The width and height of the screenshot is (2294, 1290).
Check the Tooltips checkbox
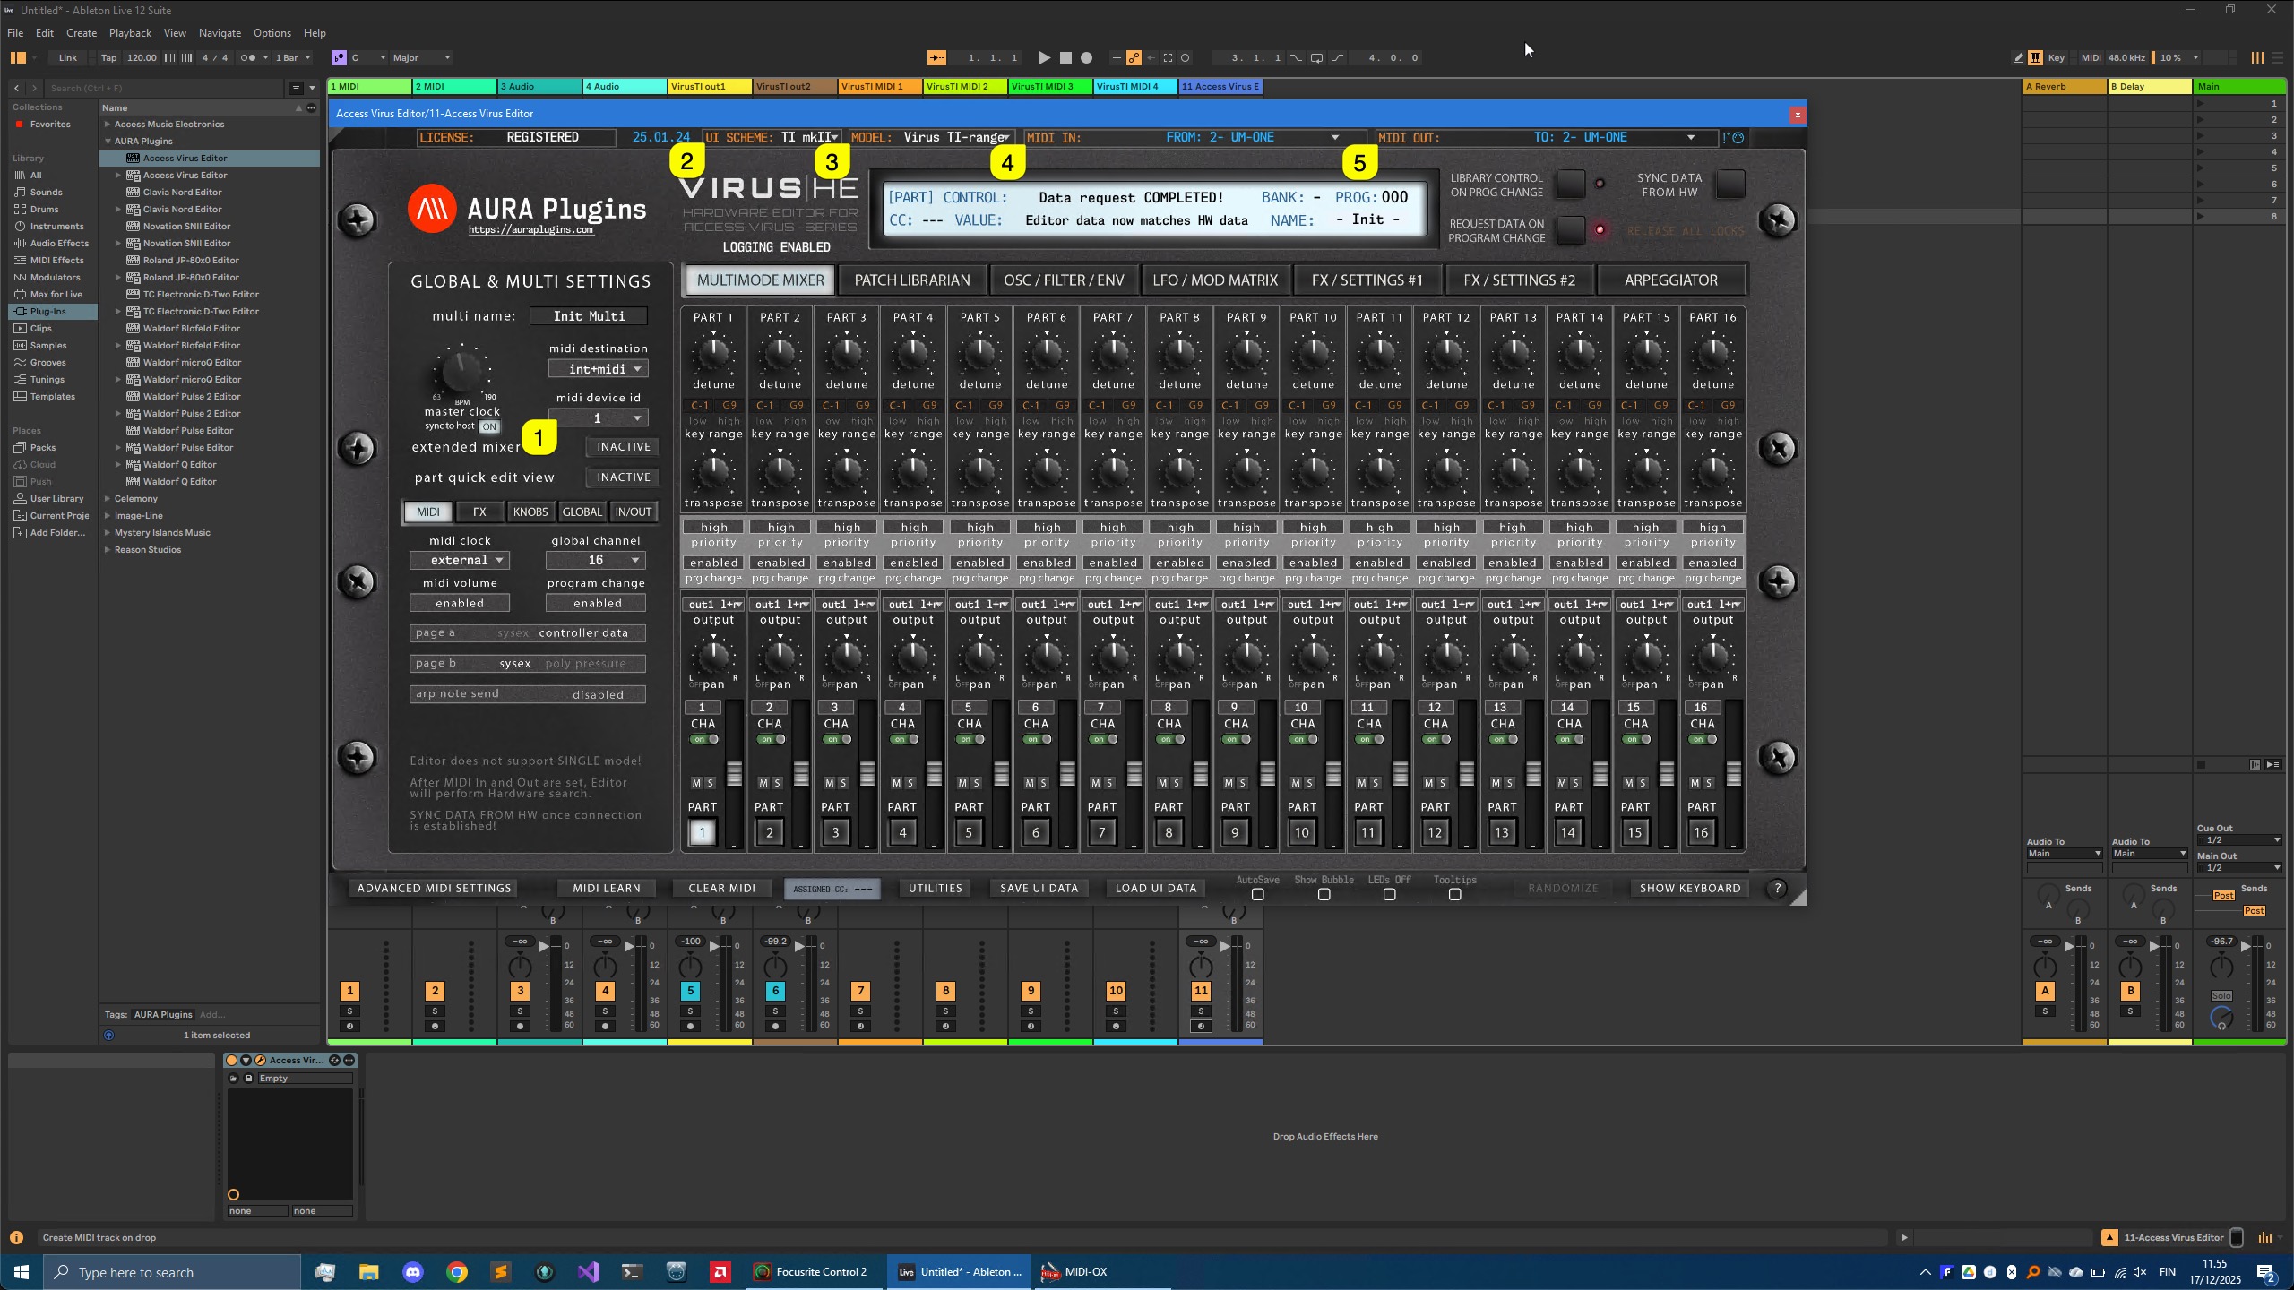point(1454,894)
